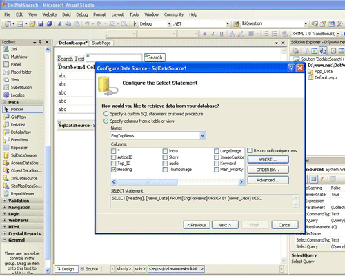Screen dimensions: 345x276
Task: Click the Search Text input field
Action: (x=114, y=57)
